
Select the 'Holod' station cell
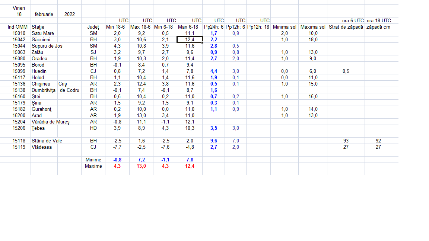[38, 77]
